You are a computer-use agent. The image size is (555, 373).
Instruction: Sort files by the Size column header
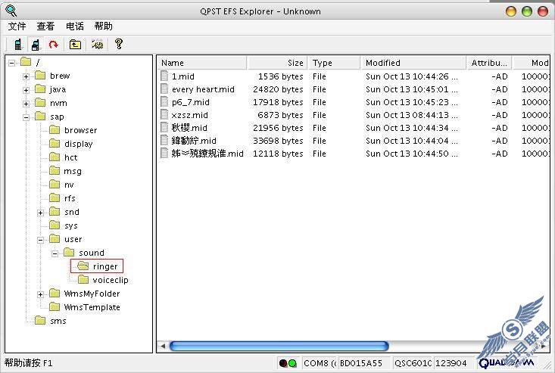click(x=277, y=63)
